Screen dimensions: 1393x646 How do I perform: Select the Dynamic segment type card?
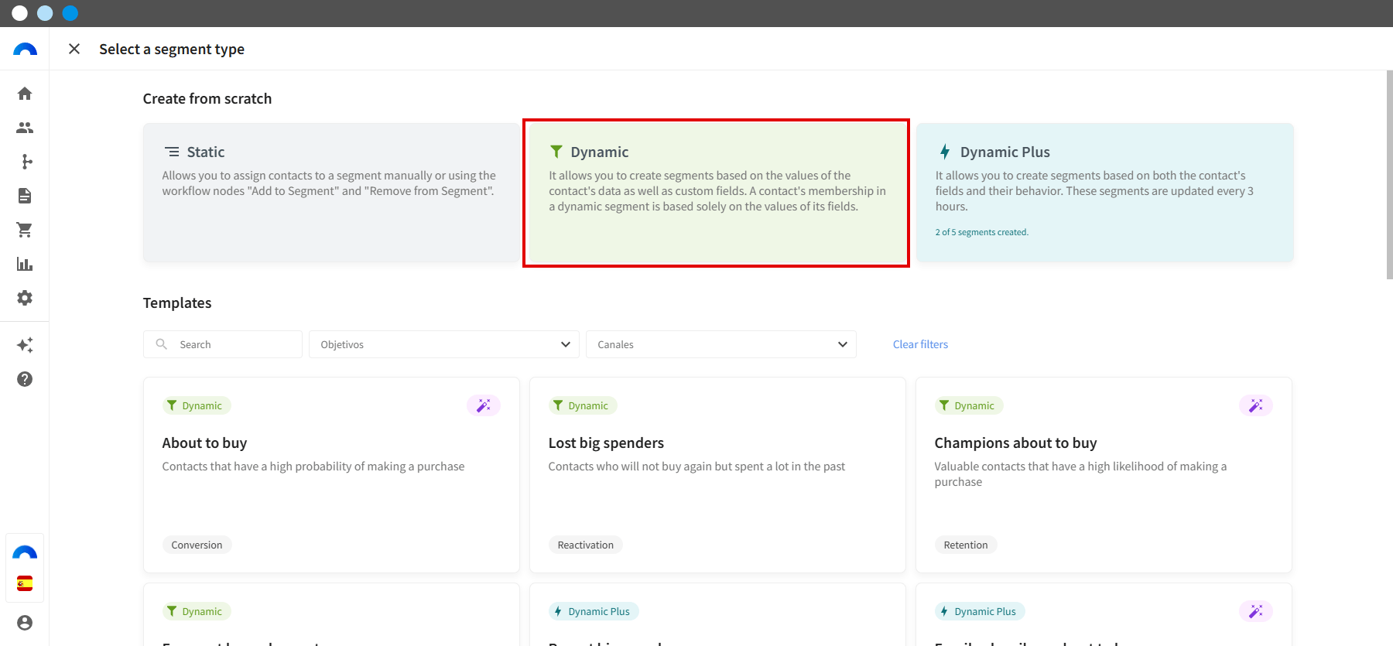pyautogui.click(x=716, y=193)
